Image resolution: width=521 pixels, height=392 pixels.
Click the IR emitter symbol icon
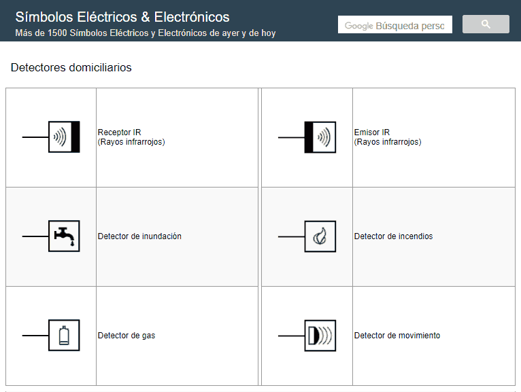[x=320, y=137]
